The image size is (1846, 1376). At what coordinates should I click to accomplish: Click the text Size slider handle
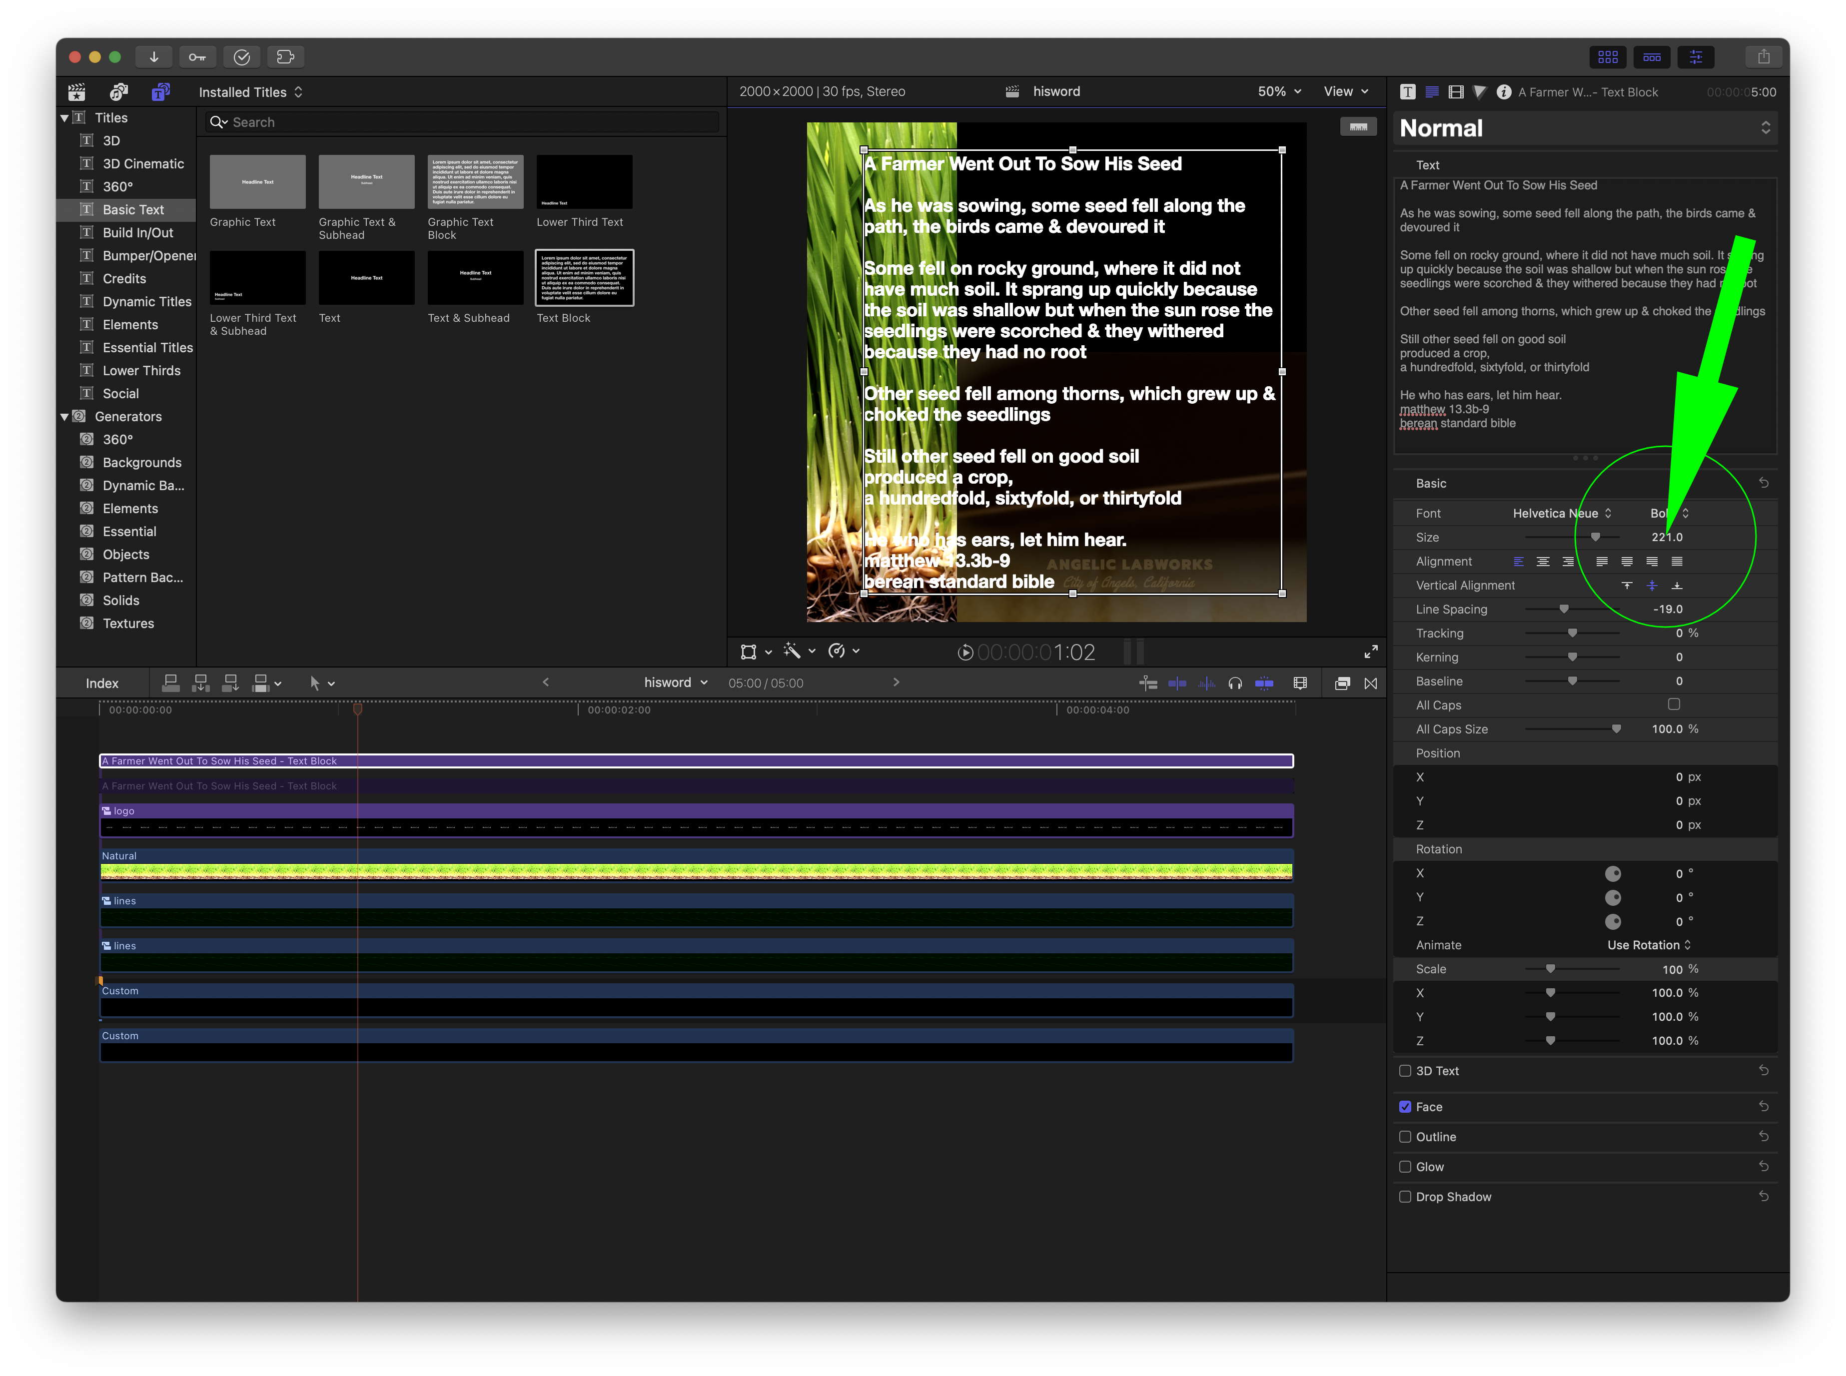[x=1595, y=537]
